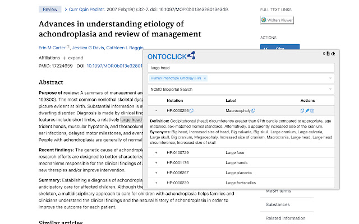The height and width of the screenshot is (224, 359).
Task: Click the highlighter pen icon in Actions column
Action: (x=307, y=111)
